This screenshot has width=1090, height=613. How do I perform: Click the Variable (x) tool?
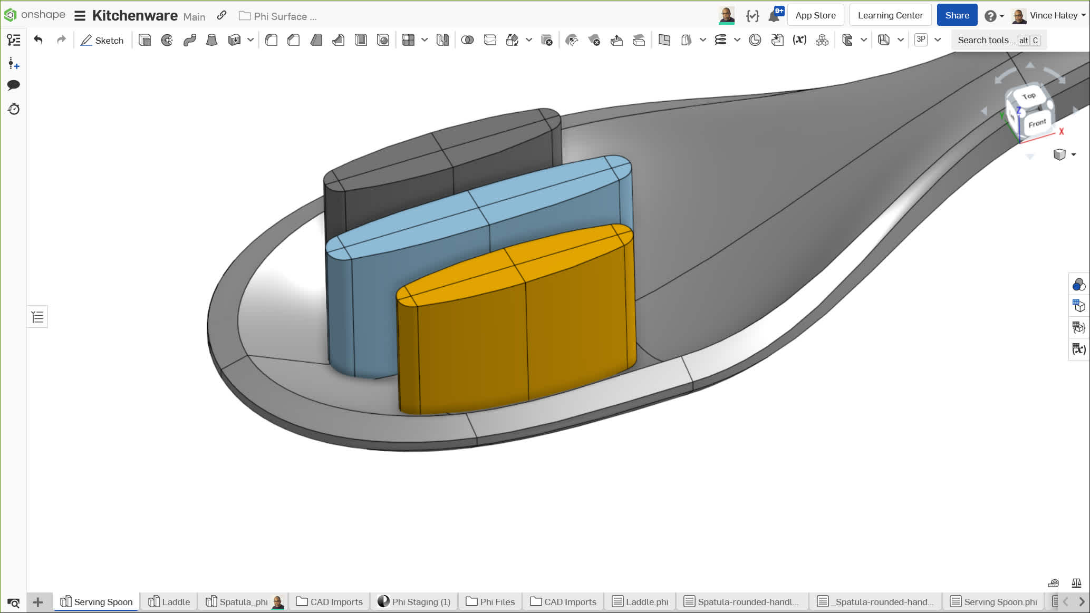point(799,40)
